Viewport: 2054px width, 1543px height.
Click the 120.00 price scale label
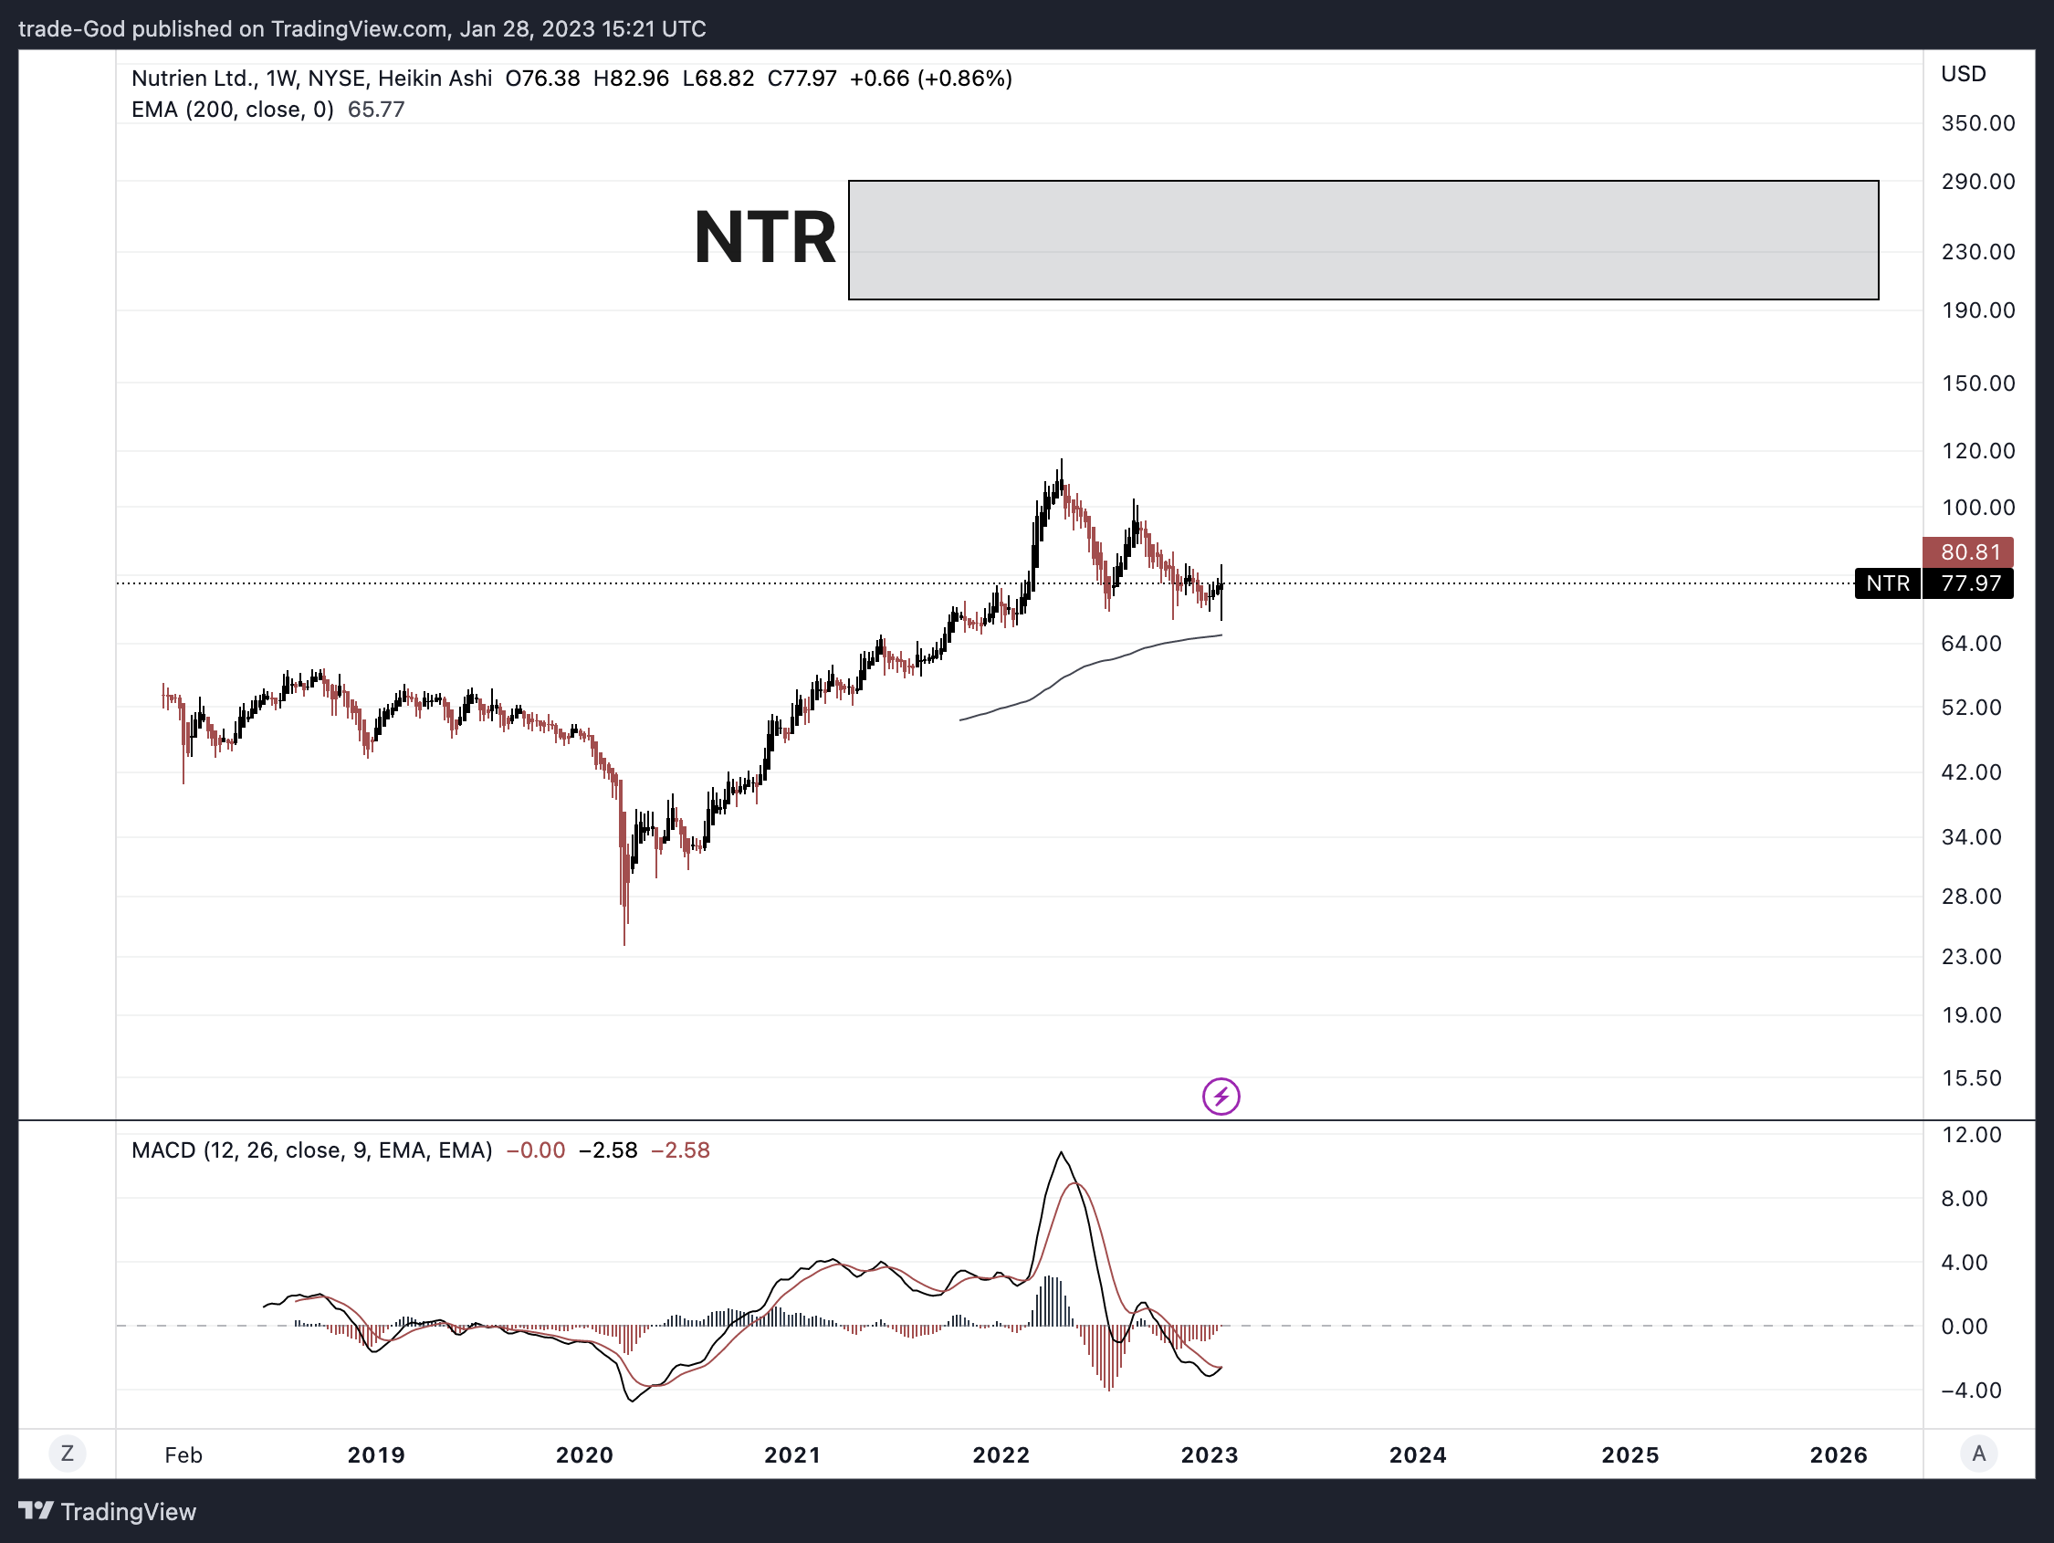pos(1978,450)
